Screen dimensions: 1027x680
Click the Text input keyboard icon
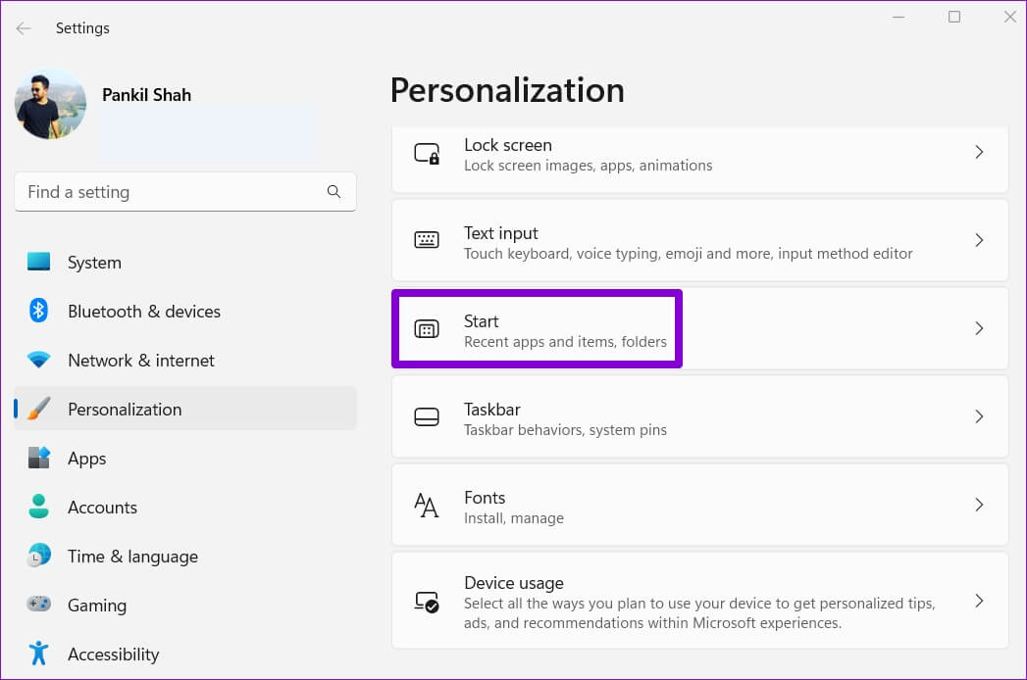427,239
